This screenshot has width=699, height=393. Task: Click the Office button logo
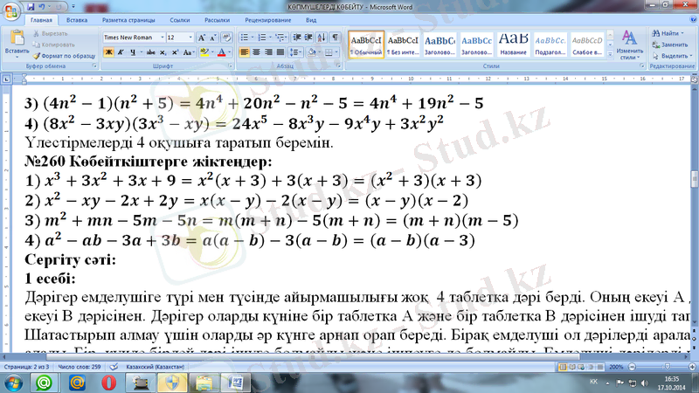pos(12,10)
